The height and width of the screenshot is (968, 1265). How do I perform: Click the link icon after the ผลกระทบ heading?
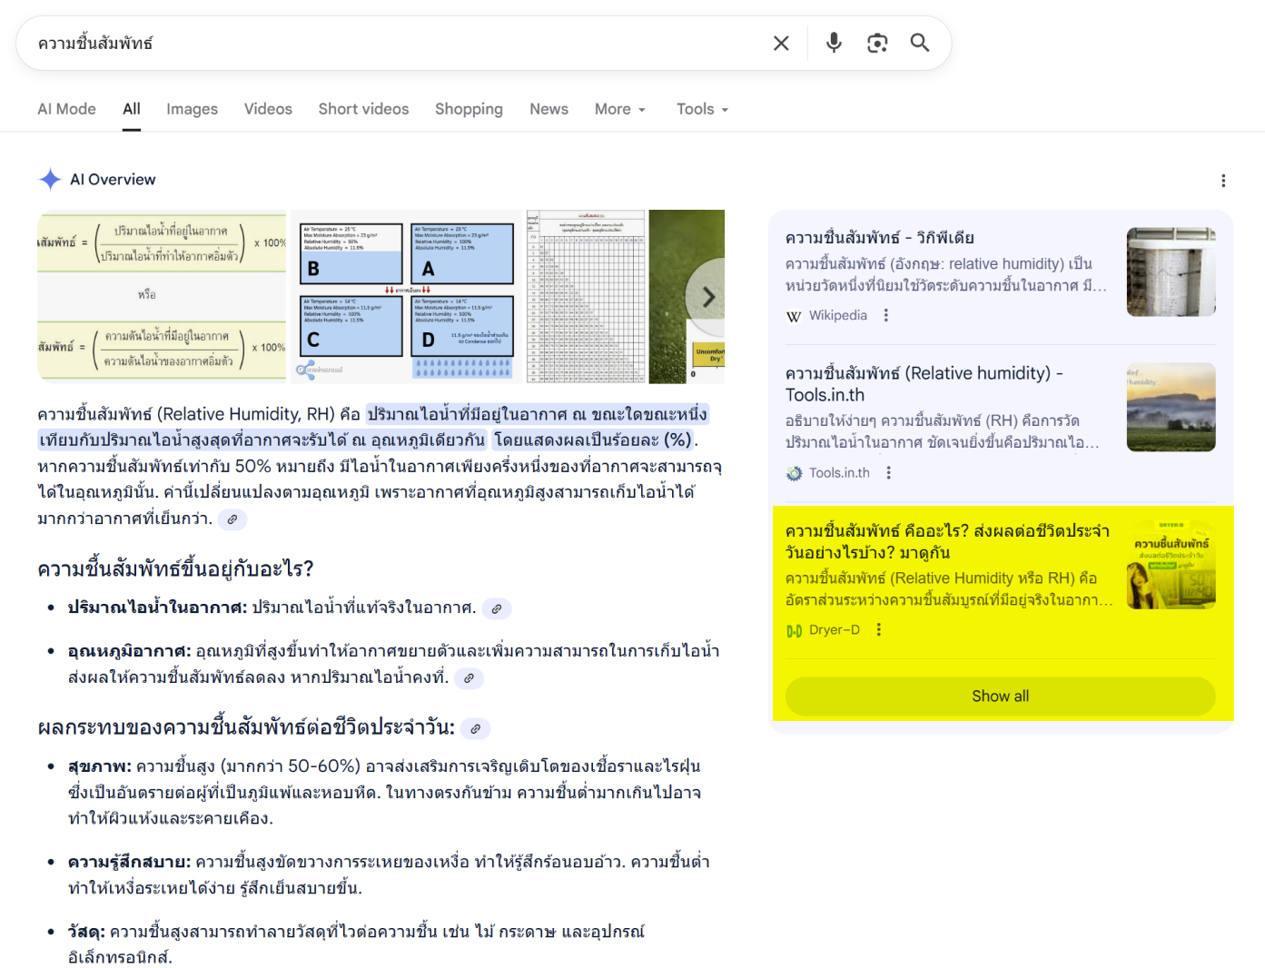pos(475,728)
